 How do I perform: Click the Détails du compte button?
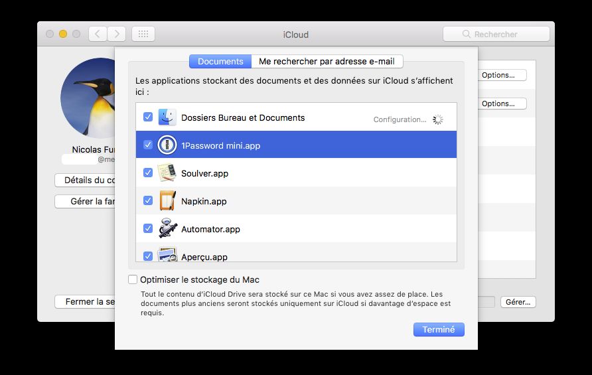(x=85, y=180)
